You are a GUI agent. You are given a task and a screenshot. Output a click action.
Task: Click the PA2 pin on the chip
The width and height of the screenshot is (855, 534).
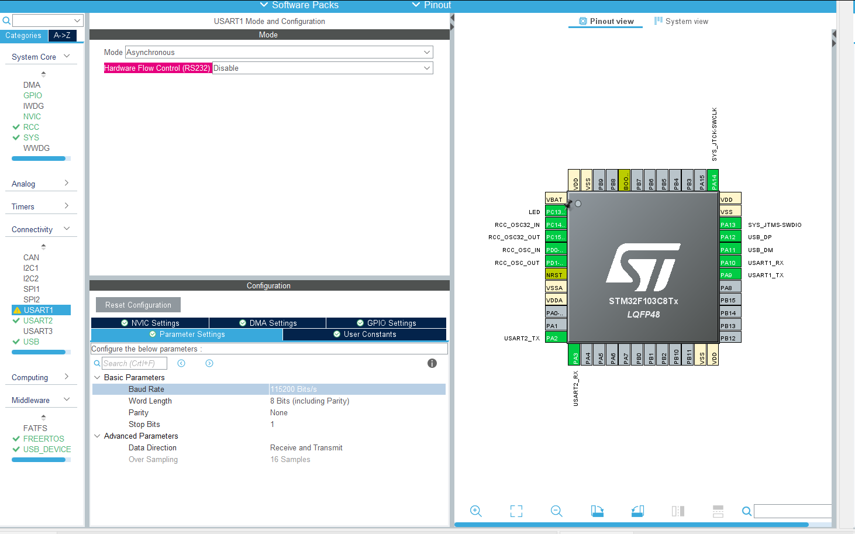click(556, 338)
